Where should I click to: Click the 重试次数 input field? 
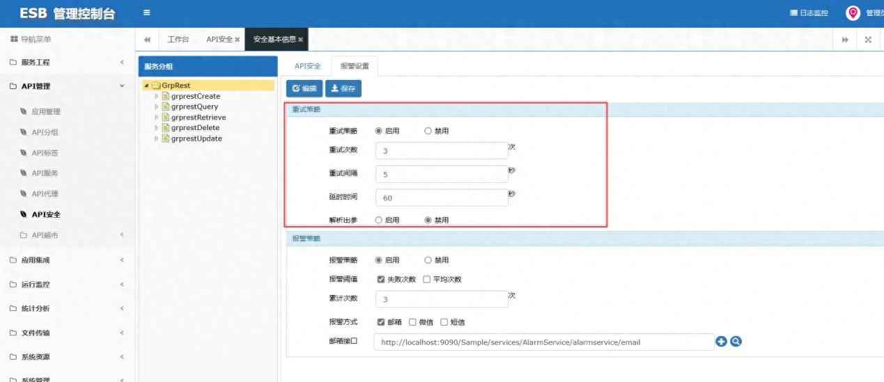point(442,151)
